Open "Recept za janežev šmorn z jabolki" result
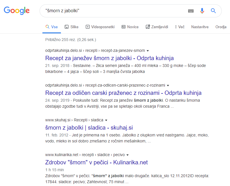Viewport: 230px width, 186px height. (109, 58)
